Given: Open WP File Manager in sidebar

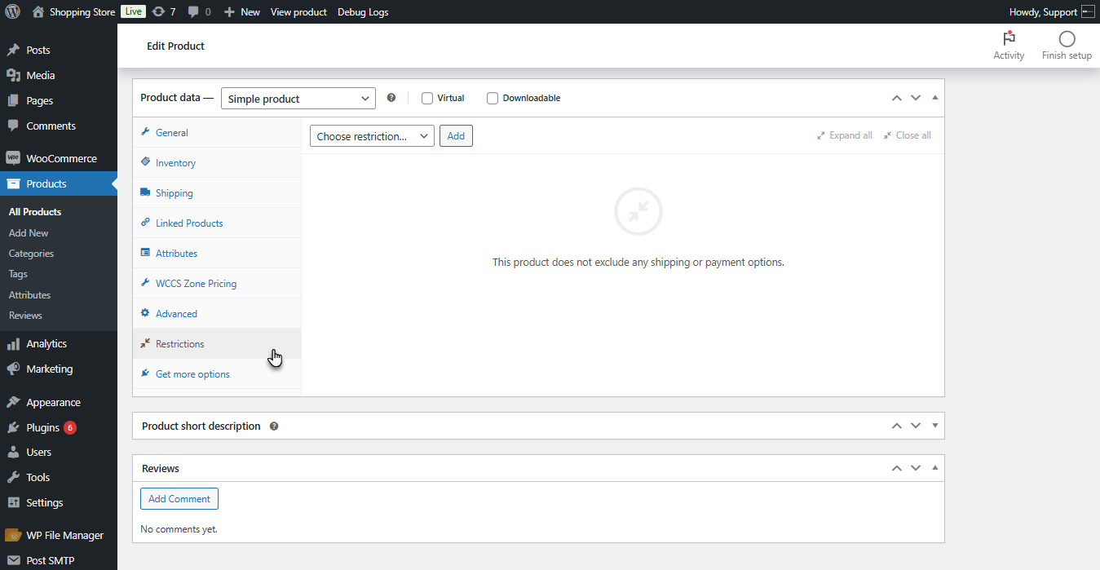Looking at the screenshot, I should (x=59, y=535).
